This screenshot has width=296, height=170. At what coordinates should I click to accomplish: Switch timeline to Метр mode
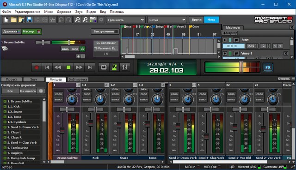click(211, 20)
